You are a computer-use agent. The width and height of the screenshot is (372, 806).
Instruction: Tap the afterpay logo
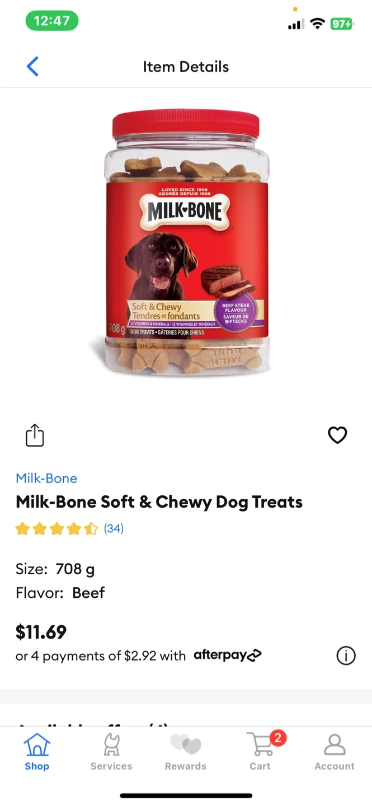[228, 655]
